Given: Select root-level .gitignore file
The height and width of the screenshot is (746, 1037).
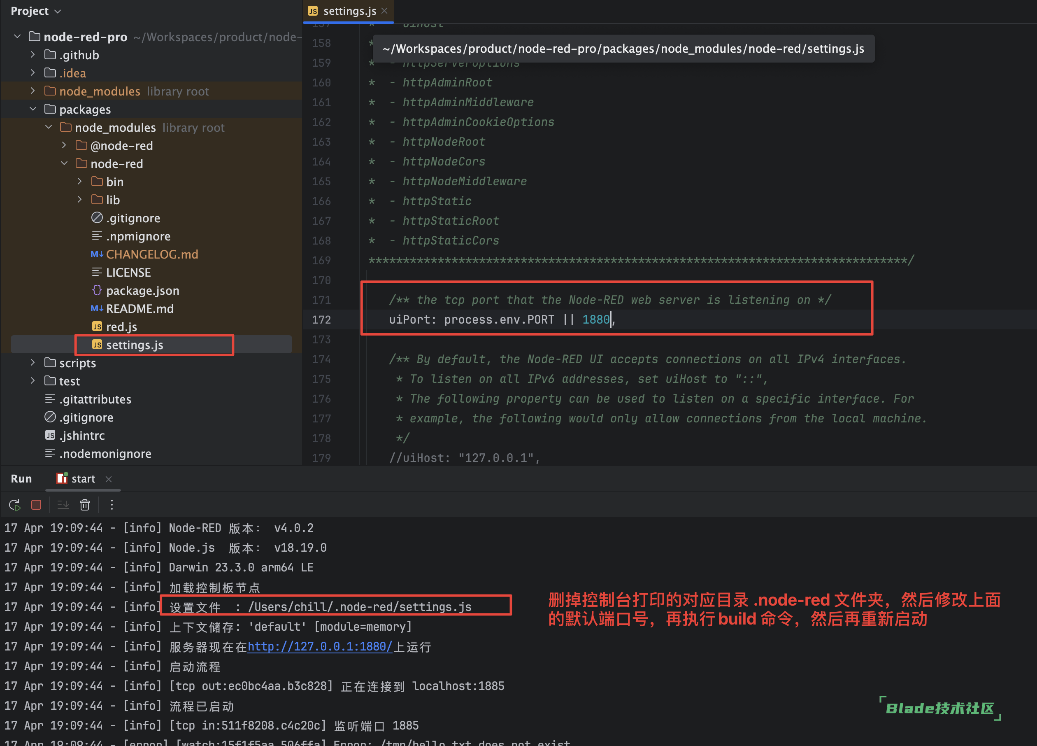Looking at the screenshot, I should [86, 417].
